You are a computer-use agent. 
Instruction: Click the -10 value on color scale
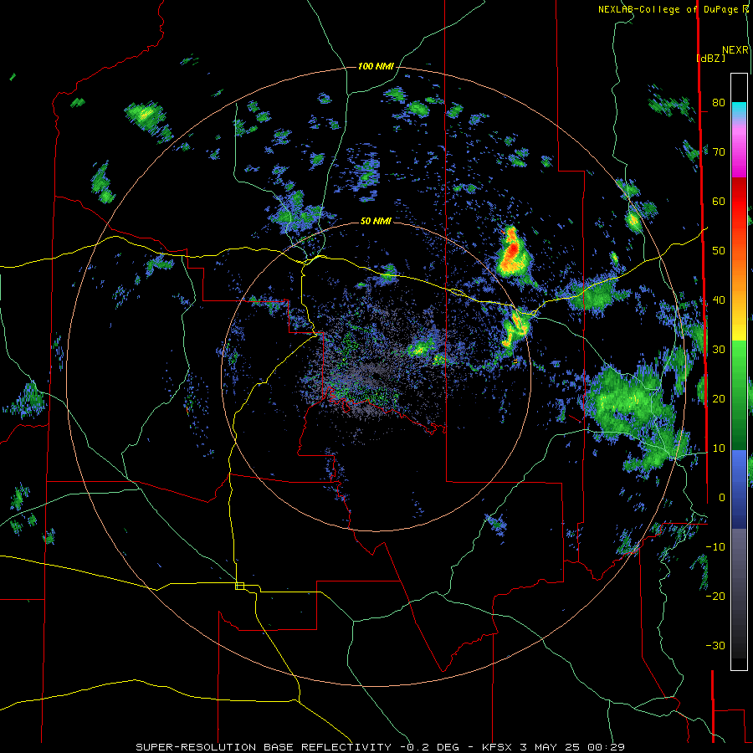click(x=715, y=546)
